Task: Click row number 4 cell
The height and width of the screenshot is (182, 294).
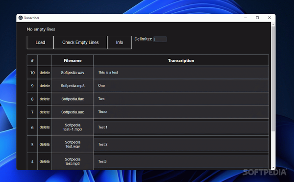Action: [x=32, y=161]
